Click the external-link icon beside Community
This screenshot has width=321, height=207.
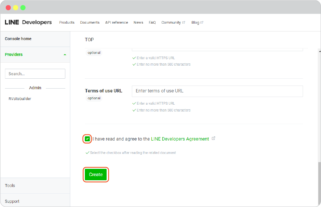[x=184, y=23]
